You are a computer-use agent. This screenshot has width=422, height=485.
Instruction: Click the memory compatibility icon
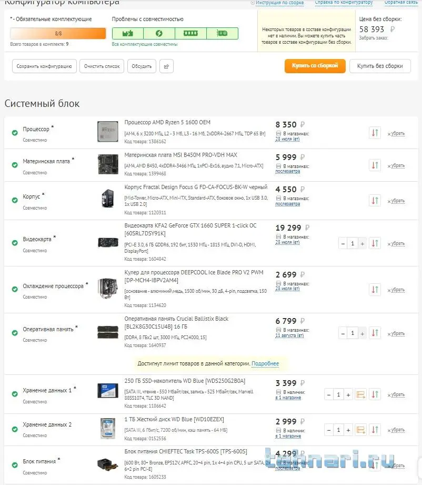[x=191, y=33]
